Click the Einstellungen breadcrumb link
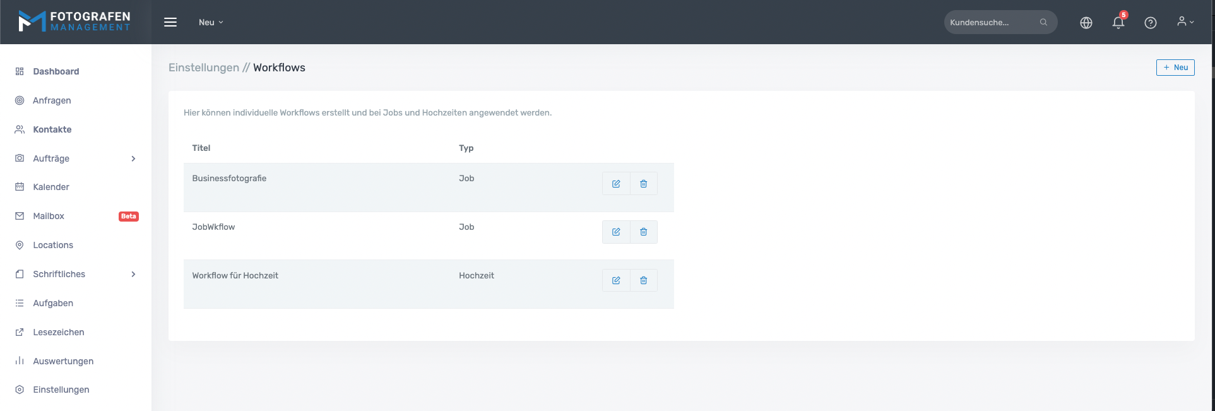 coord(203,68)
